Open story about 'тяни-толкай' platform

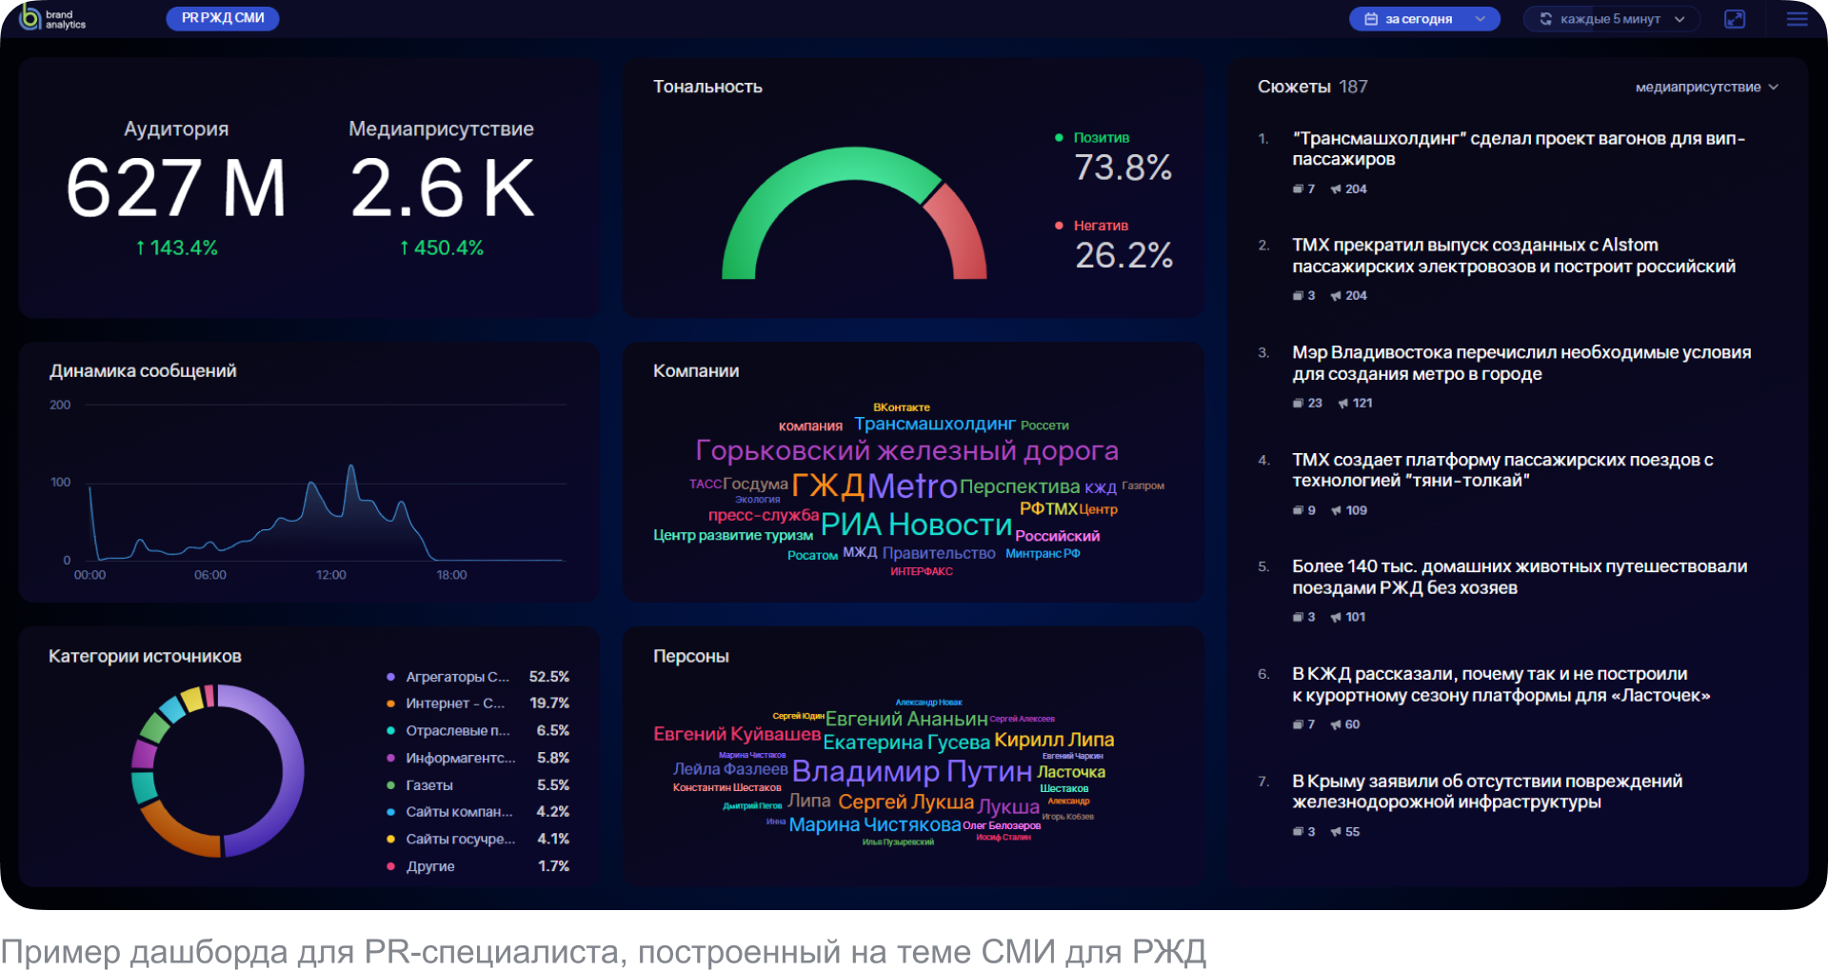click(1502, 470)
